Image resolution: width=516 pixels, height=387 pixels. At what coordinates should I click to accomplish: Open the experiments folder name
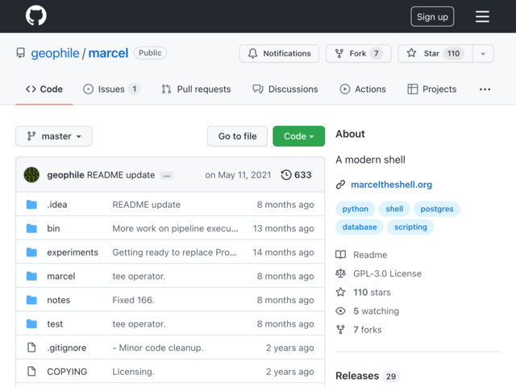(73, 252)
